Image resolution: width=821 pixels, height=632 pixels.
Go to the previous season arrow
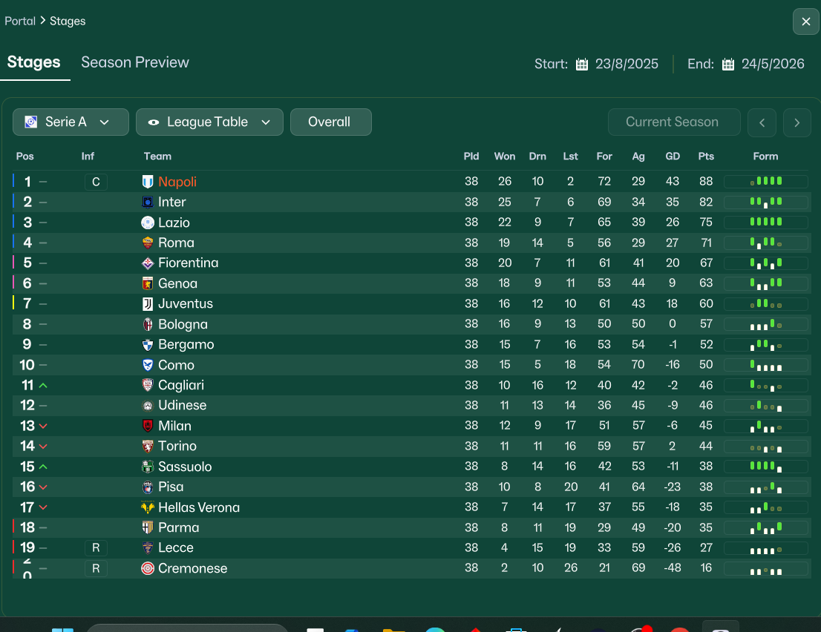tap(762, 122)
